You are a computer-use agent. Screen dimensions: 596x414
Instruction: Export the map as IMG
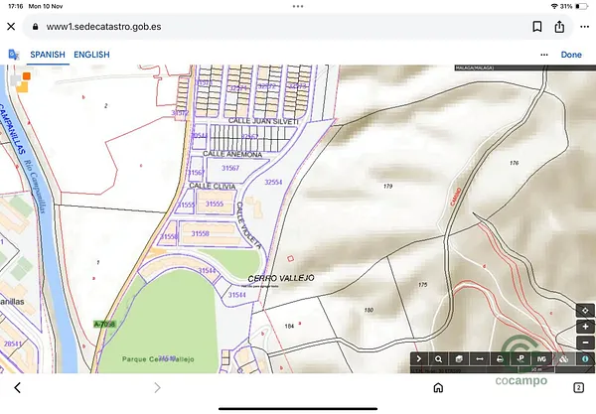541,358
